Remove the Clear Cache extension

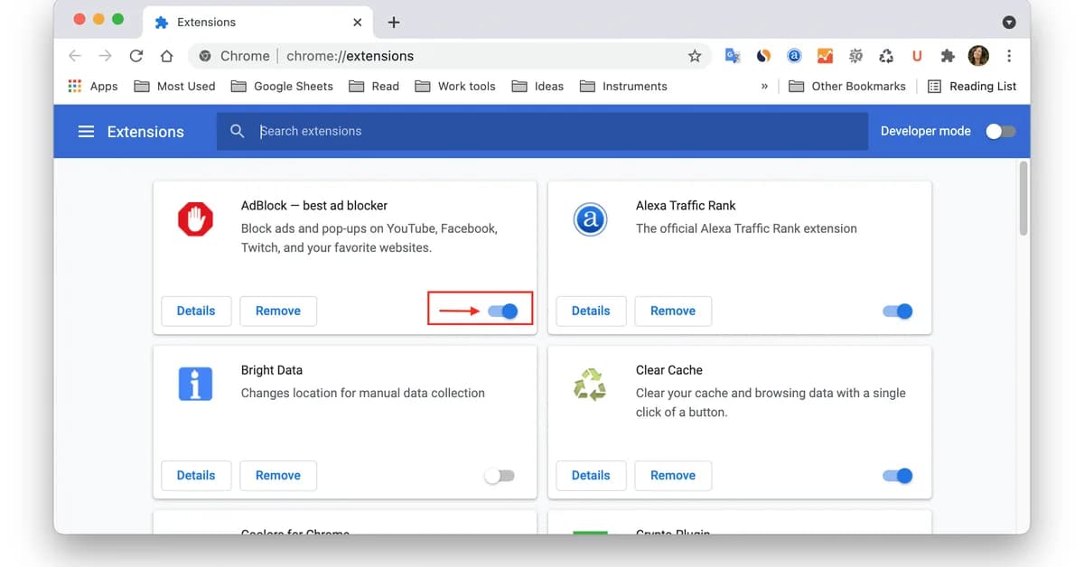click(673, 475)
